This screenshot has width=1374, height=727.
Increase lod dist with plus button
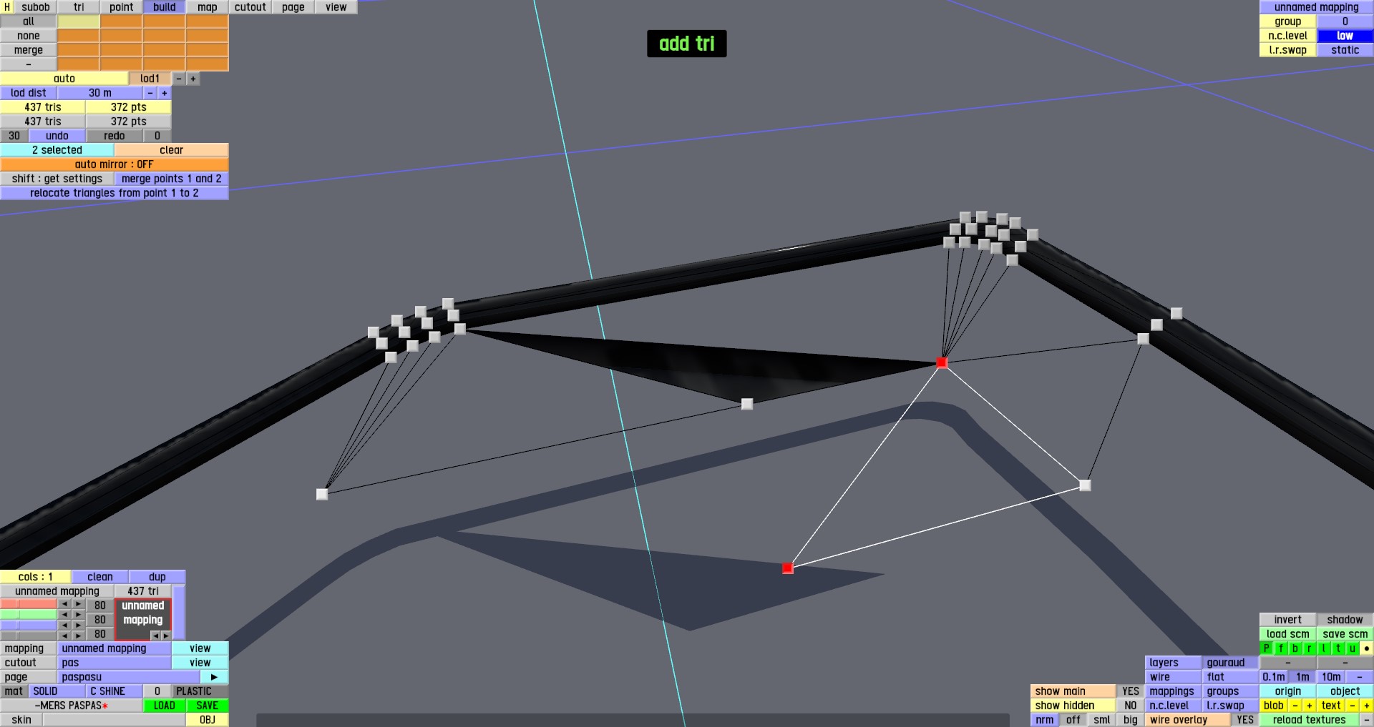(164, 93)
